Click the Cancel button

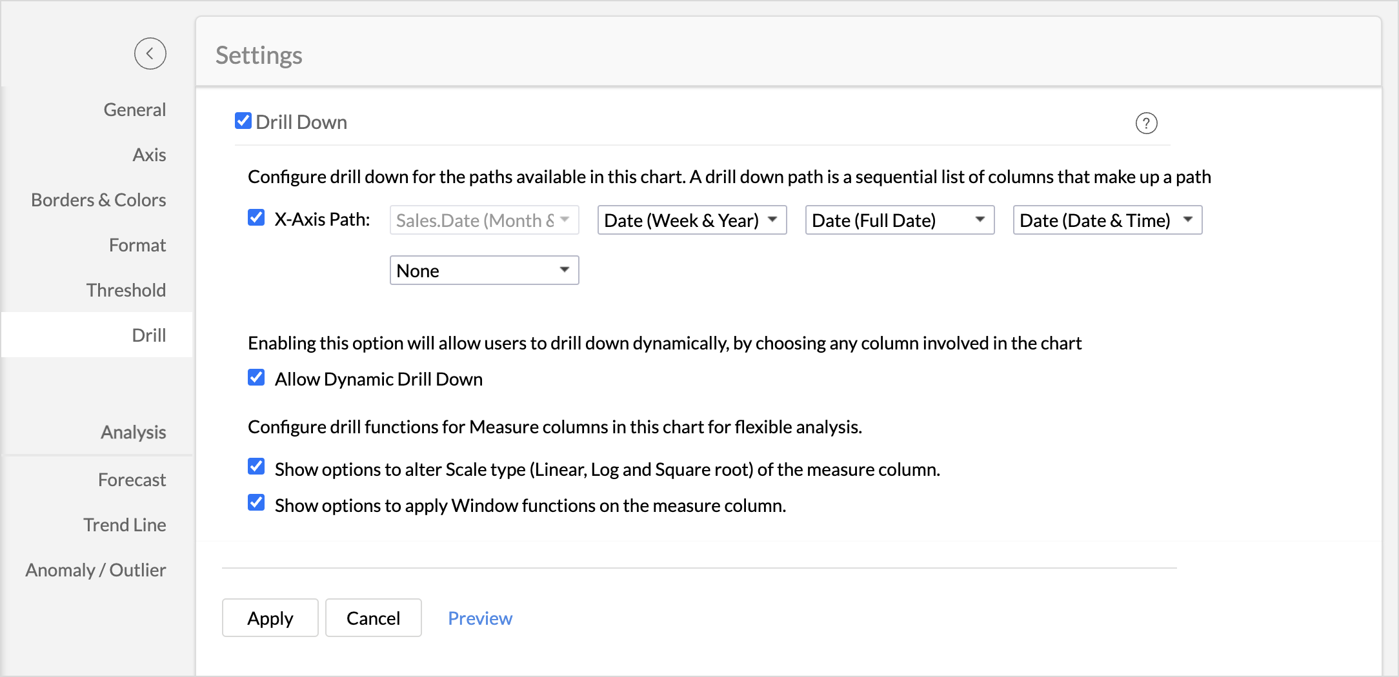[x=373, y=618]
